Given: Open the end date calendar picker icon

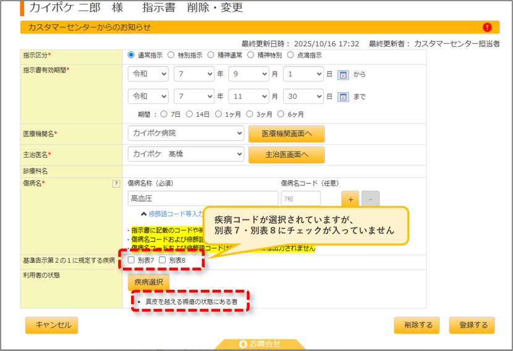Looking at the screenshot, I should (x=343, y=97).
